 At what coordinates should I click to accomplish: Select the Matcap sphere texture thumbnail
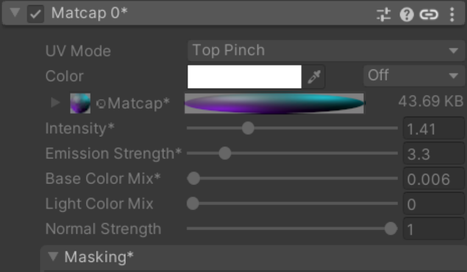pos(80,103)
